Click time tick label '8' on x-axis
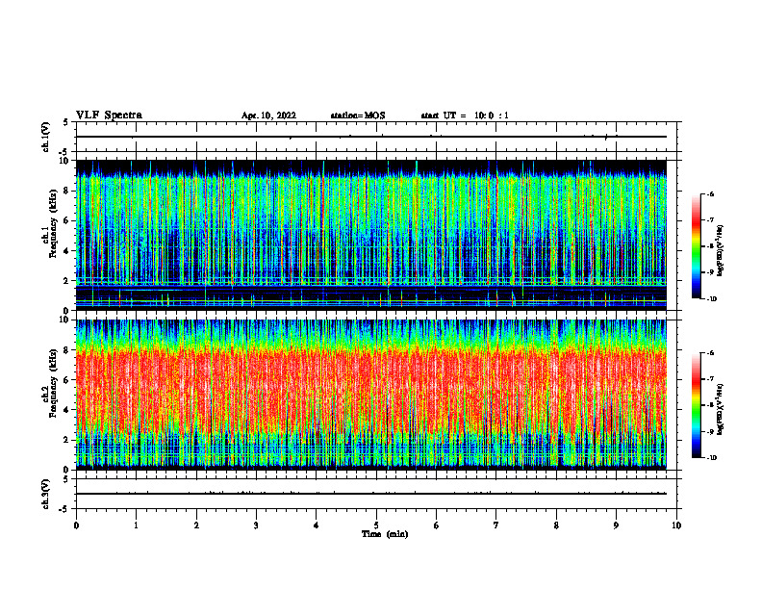The width and height of the screenshot is (762, 589). pos(556,525)
